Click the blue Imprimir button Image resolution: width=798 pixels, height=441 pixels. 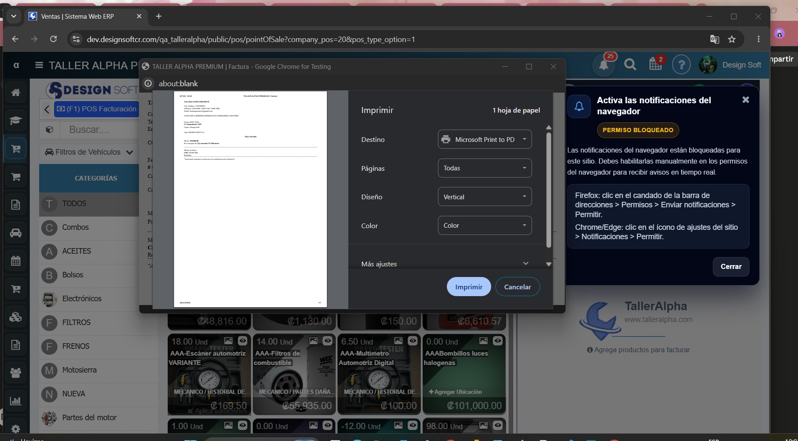(x=469, y=287)
